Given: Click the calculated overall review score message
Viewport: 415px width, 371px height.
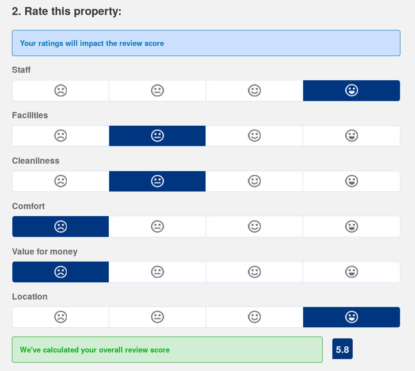Looking at the screenshot, I should [x=167, y=350].
